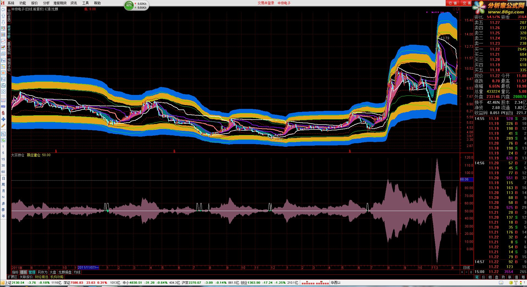Click the orange 自 icon in left toolbar
527x287 pixels.
(x=3, y=73)
